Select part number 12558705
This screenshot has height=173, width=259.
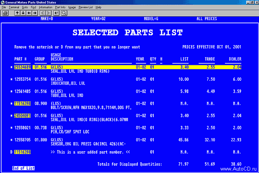click(23, 140)
